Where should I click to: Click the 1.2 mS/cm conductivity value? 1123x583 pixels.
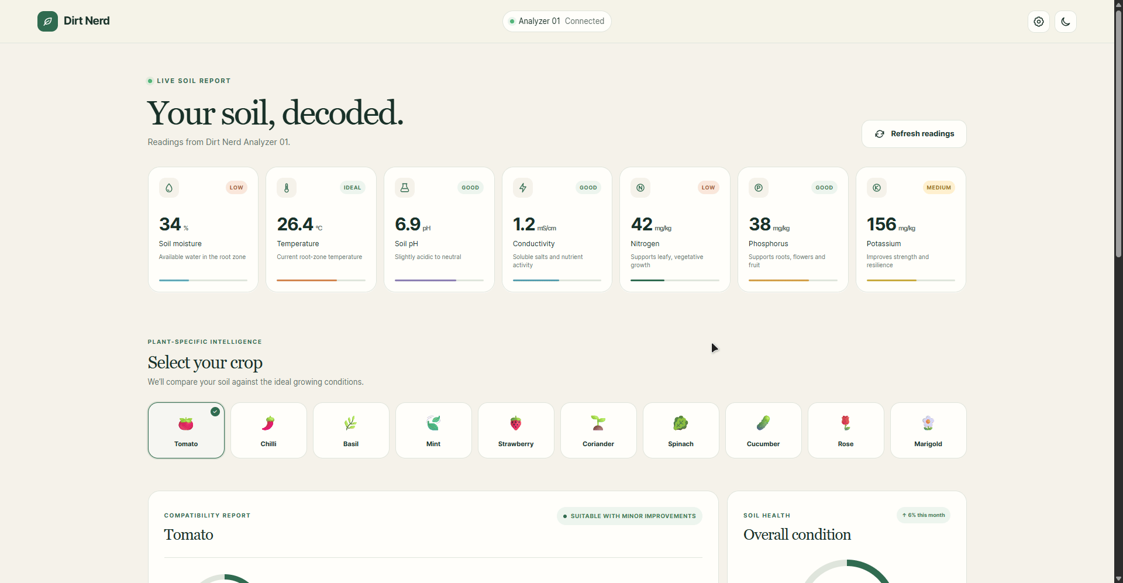[535, 225]
